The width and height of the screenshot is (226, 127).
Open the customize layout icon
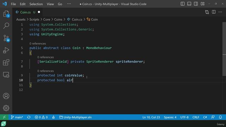202,4
